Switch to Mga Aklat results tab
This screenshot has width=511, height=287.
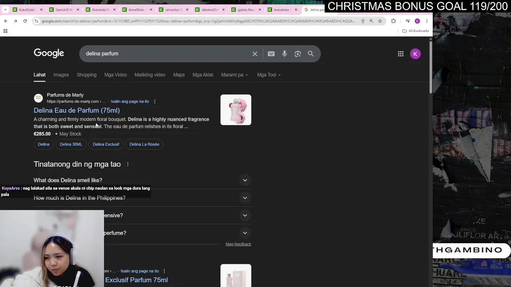[203, 75]
